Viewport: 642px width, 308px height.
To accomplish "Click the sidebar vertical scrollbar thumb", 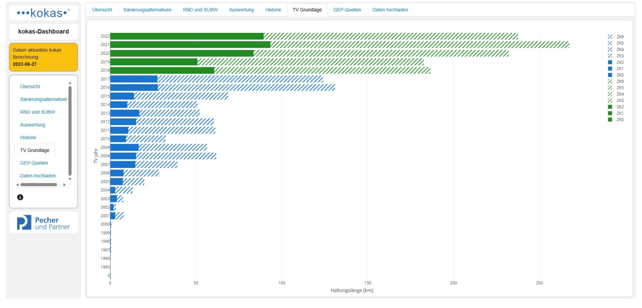I will click(70, 130).
